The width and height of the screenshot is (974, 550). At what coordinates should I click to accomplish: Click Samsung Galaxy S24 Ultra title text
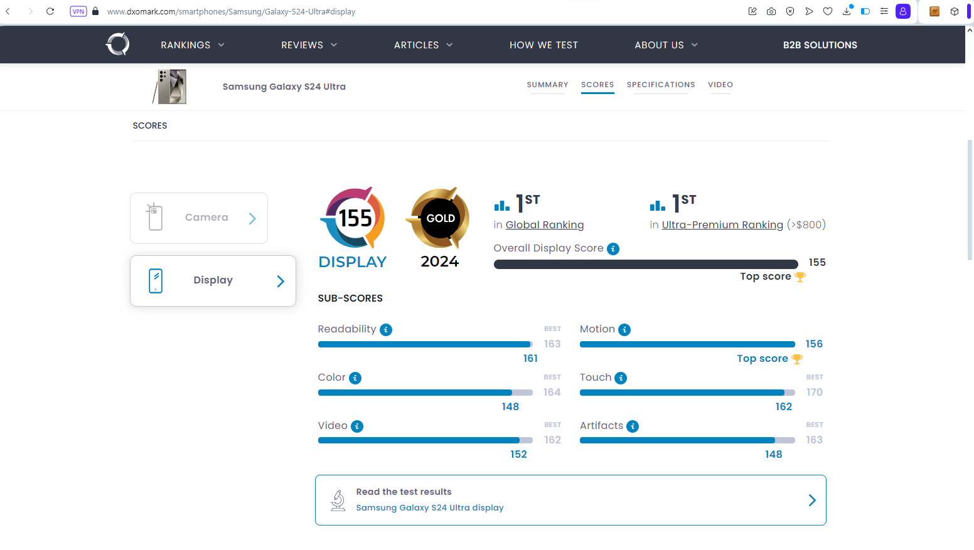click(x=284, y=87)
